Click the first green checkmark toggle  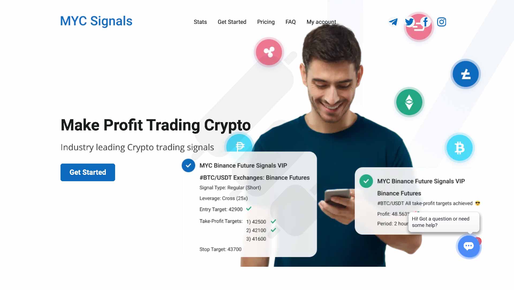click(249, 209)
